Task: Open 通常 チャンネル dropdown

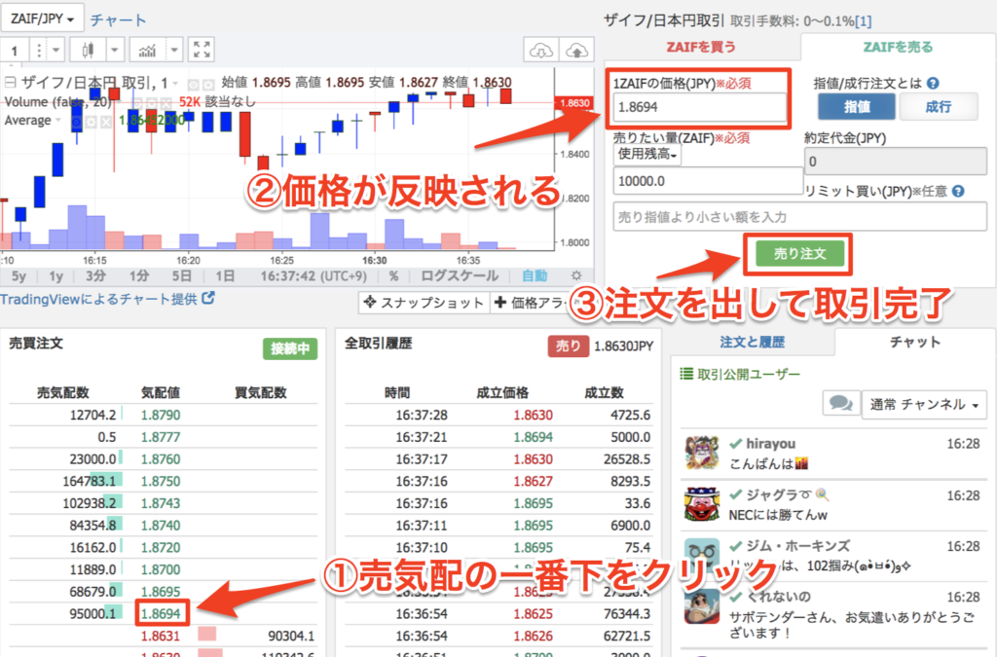Action: coord(924,404)
